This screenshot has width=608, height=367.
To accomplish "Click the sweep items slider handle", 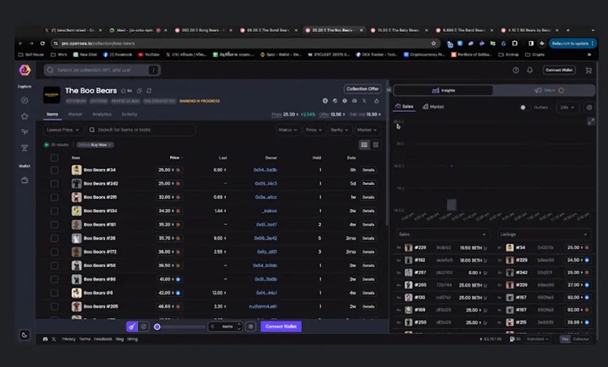I will click(x=157, y=327).
